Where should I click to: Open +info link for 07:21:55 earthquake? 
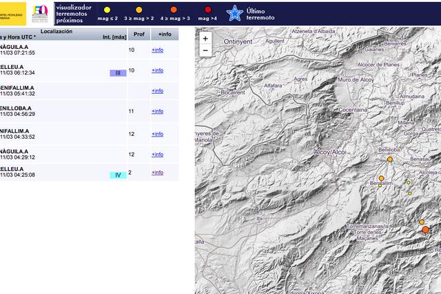(158, 50)
